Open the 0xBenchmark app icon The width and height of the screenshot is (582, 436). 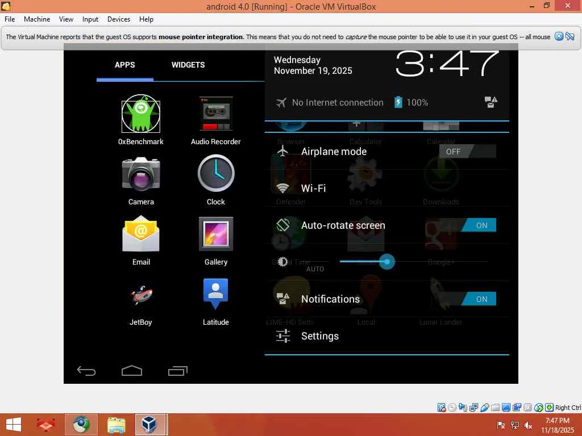pyautogui.click(x=141, y=114)
